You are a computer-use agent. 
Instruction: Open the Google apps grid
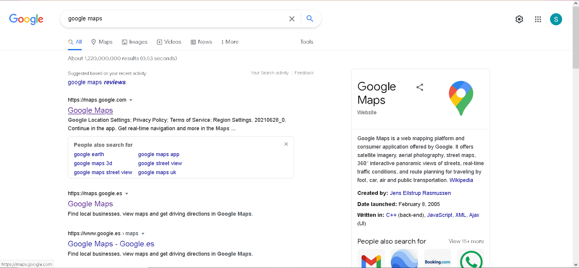[538, 19]
